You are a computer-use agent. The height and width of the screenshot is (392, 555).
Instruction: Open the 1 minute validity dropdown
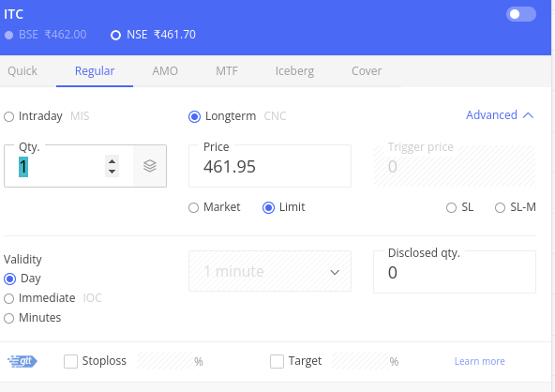coord(270,271)
